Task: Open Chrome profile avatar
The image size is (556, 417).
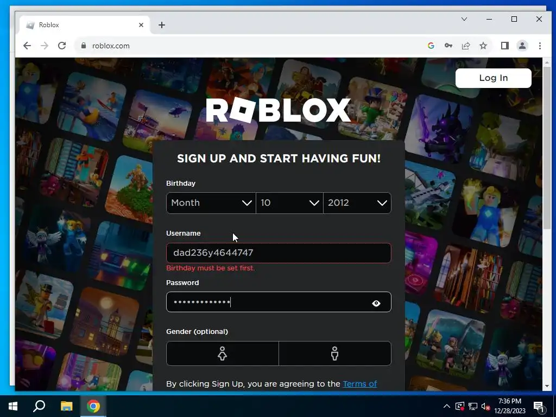Action: [522, 46]
